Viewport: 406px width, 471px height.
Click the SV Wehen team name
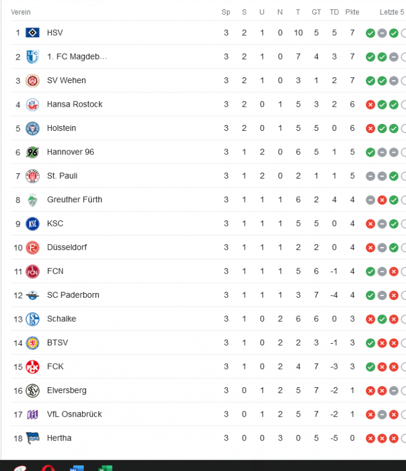click(66, 80)
